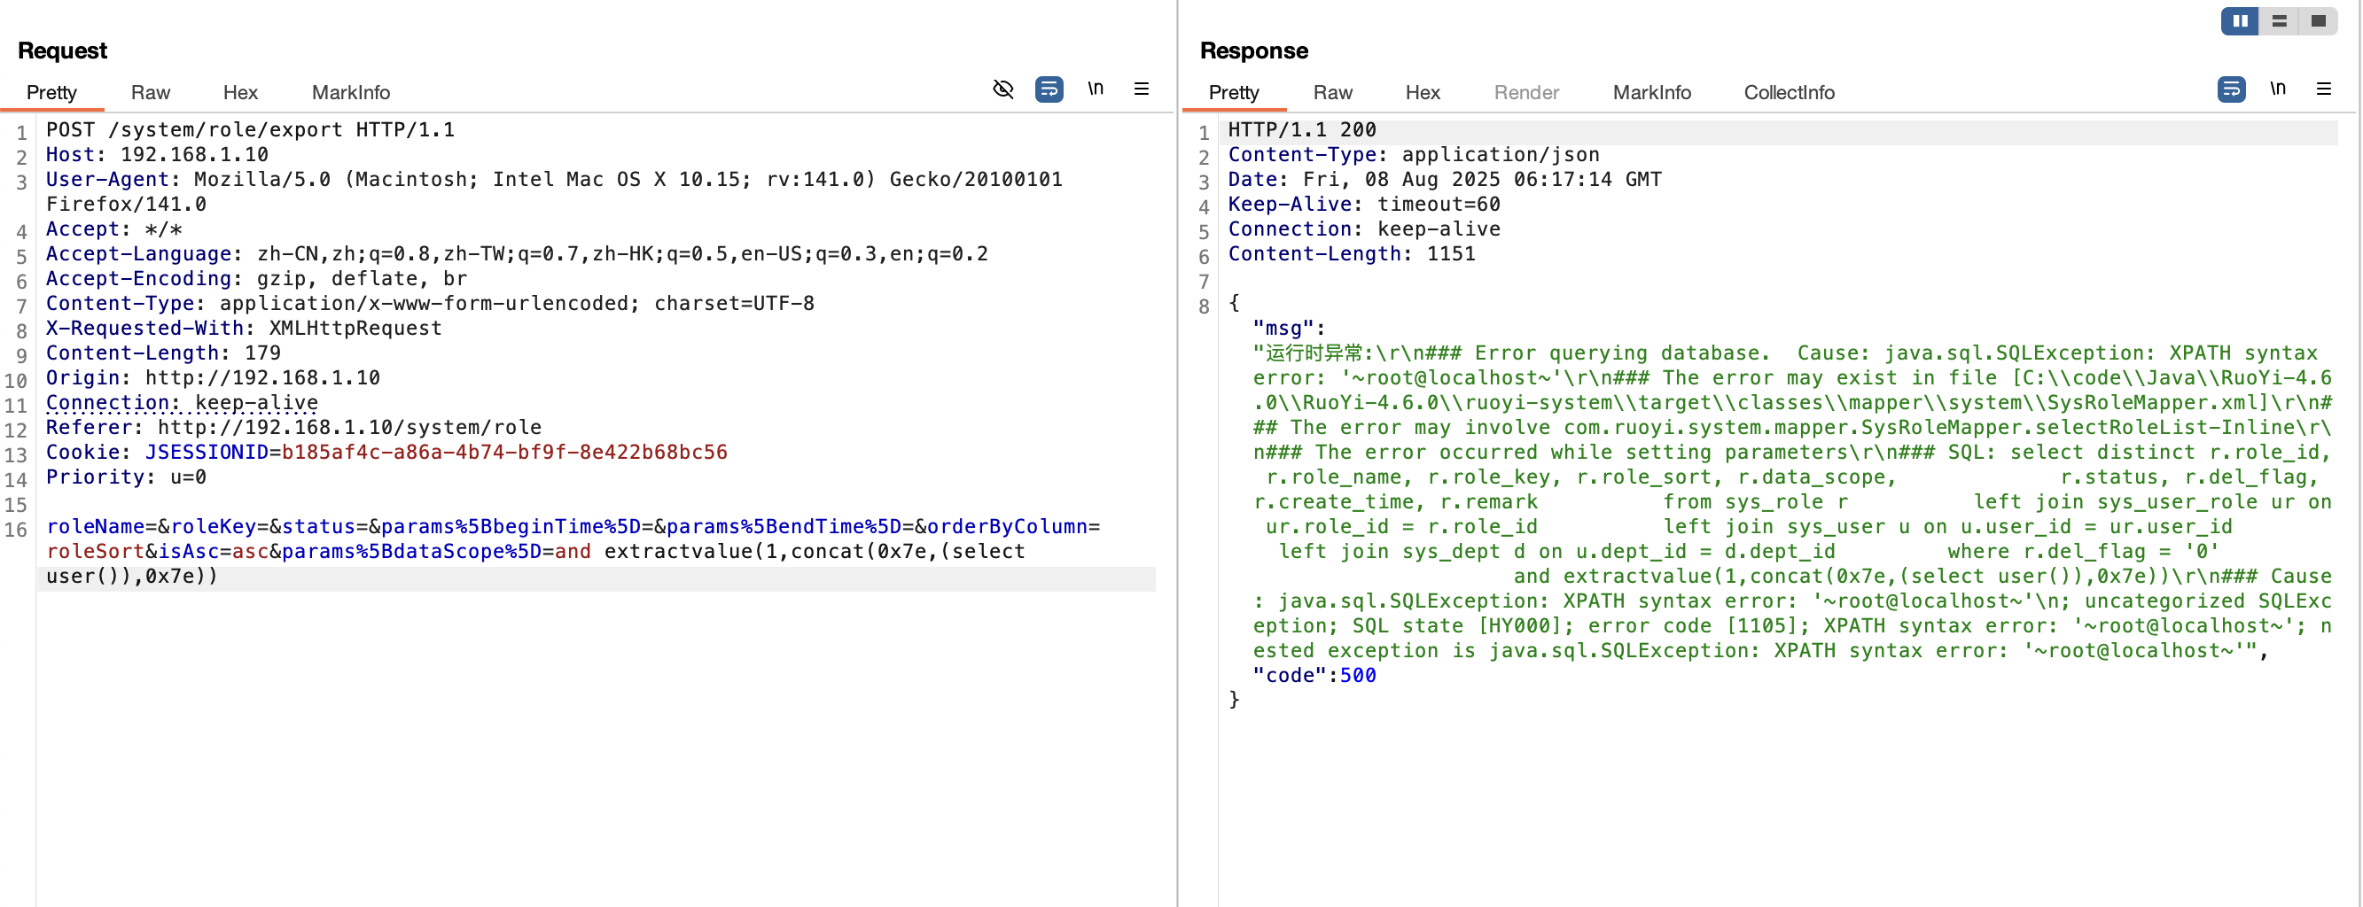Click response Content-Type: application/json header
2363x907 pixels.
click(x=1414, y=155)
